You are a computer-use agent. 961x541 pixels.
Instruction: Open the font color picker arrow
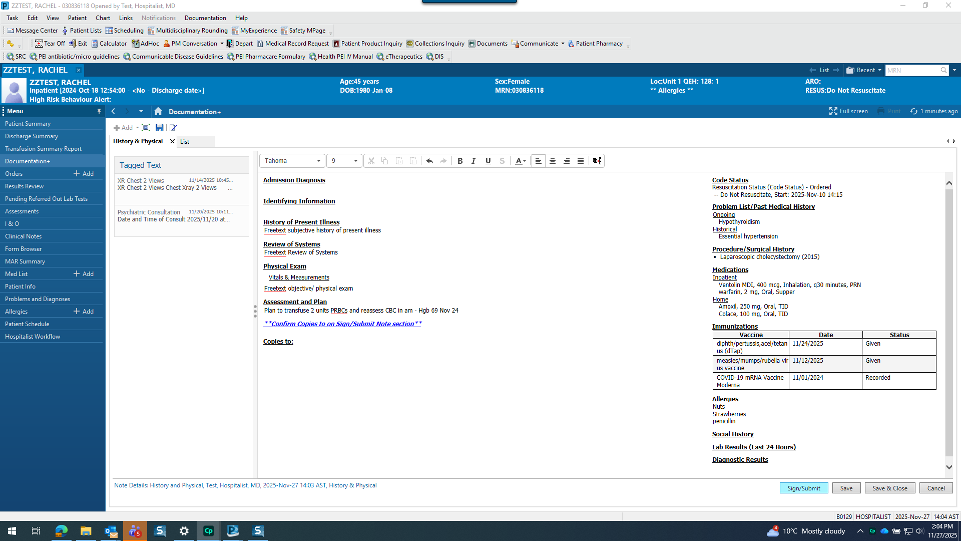525,161
